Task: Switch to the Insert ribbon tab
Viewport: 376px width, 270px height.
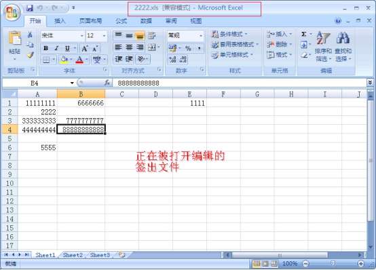Action: click(60, 21)
